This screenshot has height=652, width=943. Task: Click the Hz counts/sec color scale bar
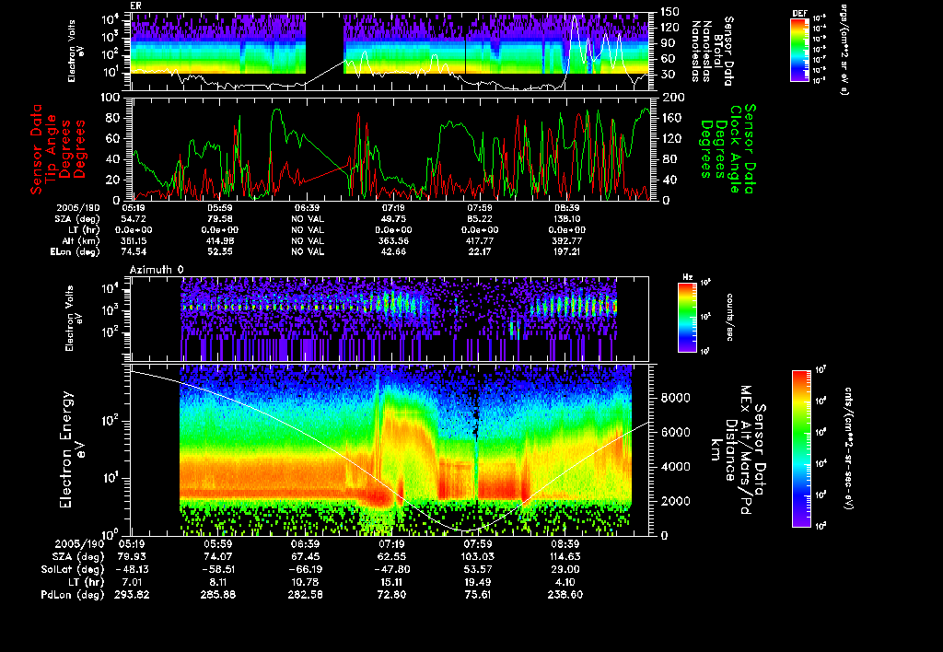pyautogui.click(x=687, y=317)
